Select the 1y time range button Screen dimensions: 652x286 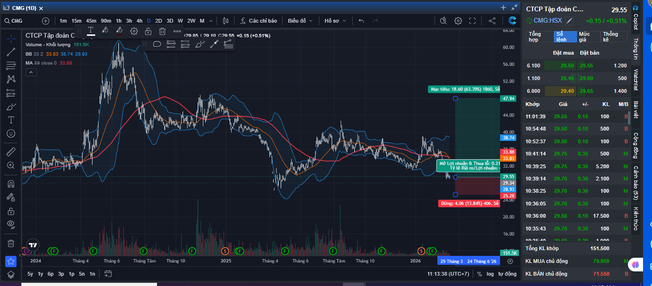click(x=41, y=274)
